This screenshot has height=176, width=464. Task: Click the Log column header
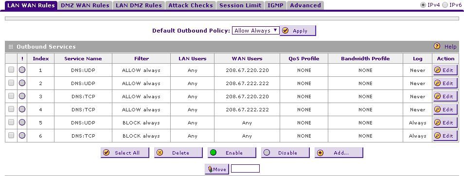pyautogui.click(x=417, y=58)
